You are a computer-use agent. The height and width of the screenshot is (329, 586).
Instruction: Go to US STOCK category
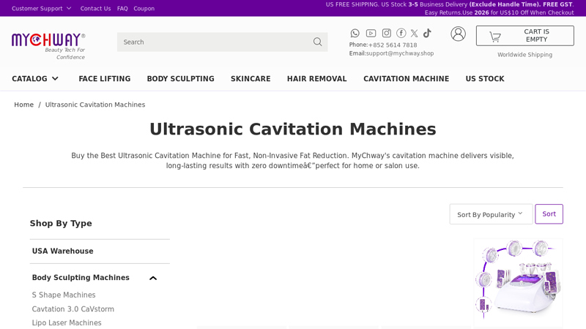[x=485, y=79]
